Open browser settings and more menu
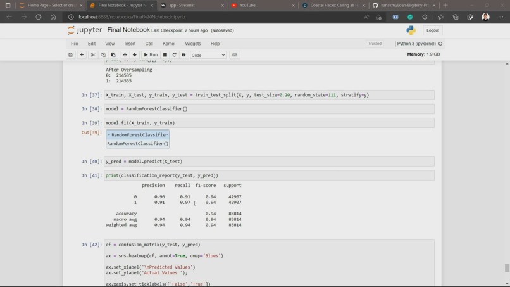 click(x=501, y=17)
